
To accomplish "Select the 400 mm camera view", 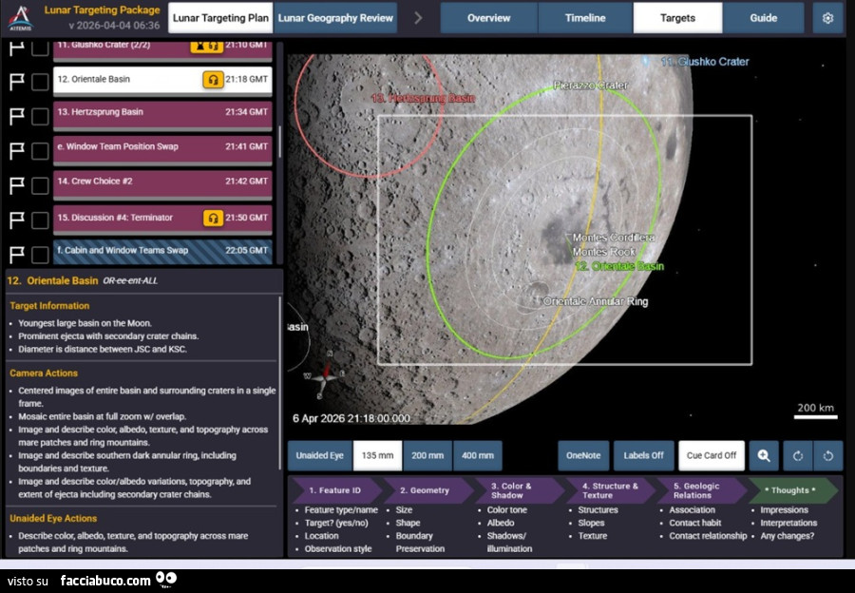I will tap(478, 455).
